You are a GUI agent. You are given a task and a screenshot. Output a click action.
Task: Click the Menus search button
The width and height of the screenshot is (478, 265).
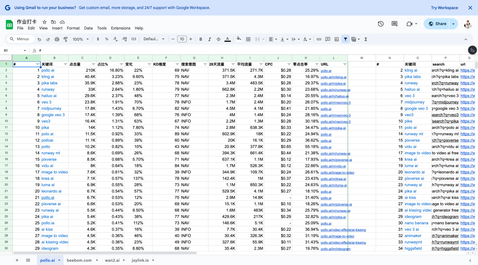(x=19, y=39)
